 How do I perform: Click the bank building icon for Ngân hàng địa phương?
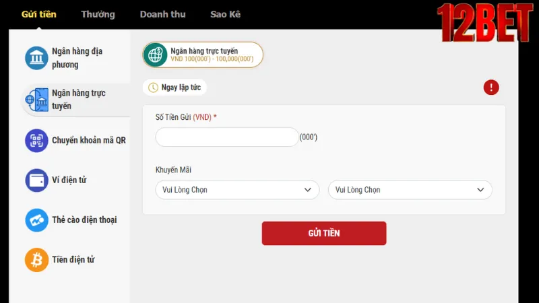pos(36,58)
